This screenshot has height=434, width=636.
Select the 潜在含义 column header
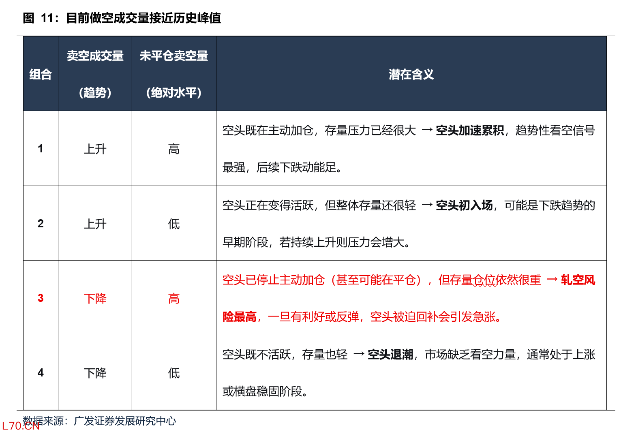click(411, 74)
